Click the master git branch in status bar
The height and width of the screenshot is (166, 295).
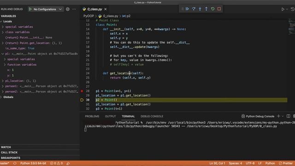coord(5,163)
